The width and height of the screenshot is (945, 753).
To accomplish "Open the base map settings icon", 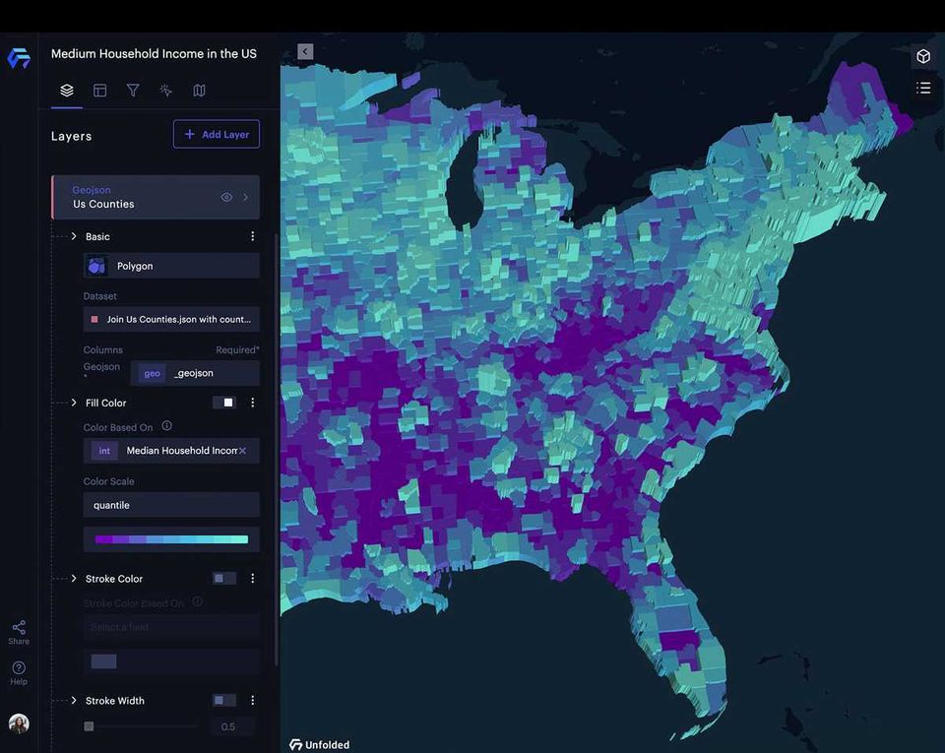I will pos(199,91).
